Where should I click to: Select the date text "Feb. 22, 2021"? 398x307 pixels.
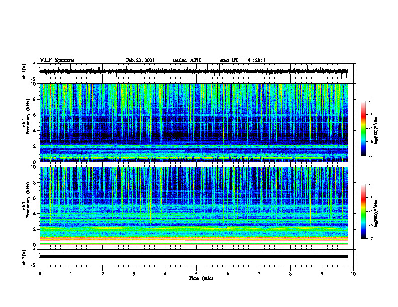point(140,60)
